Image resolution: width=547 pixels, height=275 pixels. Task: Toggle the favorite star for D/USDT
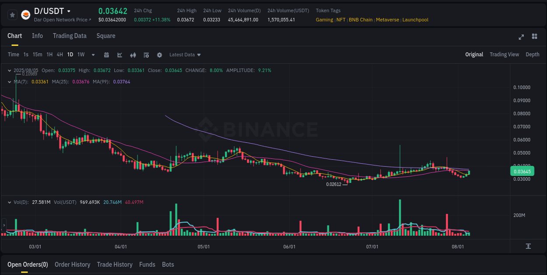pyautogui.click(x=12, y=14)
